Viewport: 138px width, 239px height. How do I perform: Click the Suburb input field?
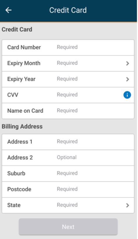(68, 173)
